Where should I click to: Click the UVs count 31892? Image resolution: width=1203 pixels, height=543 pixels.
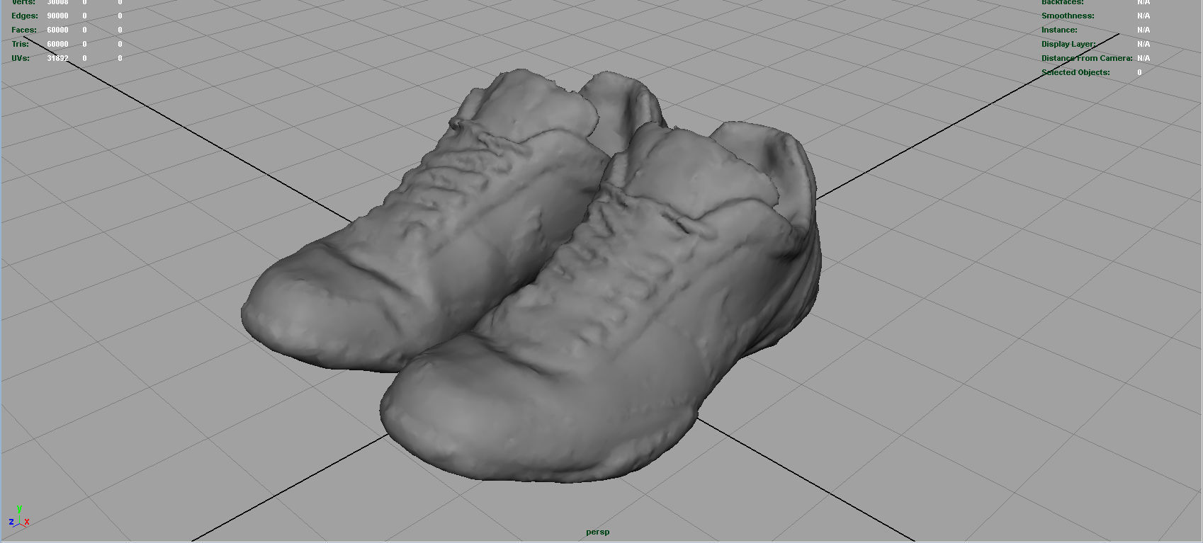pyautogui.click(x=58, y=58)
